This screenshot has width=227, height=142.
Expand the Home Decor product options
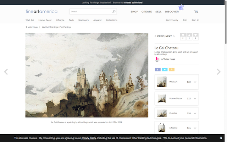click(195, 99)
